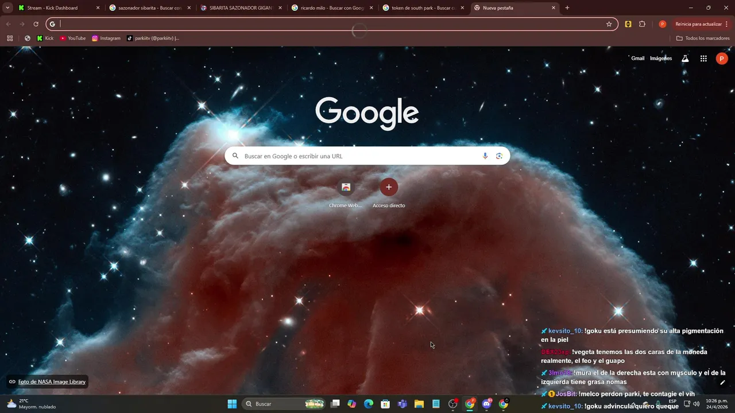Focus the Chrome address bar
735x413 pixels.
pos(332,24)
